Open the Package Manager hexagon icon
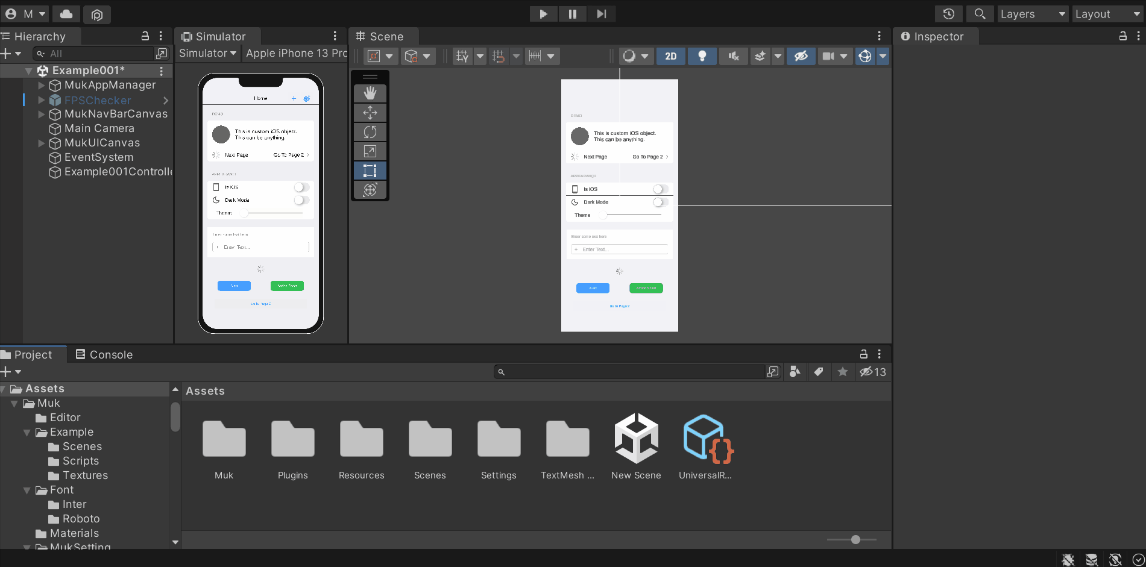Image resolution: width=1146 pixels, height=567 pixels. pos(96,14)
